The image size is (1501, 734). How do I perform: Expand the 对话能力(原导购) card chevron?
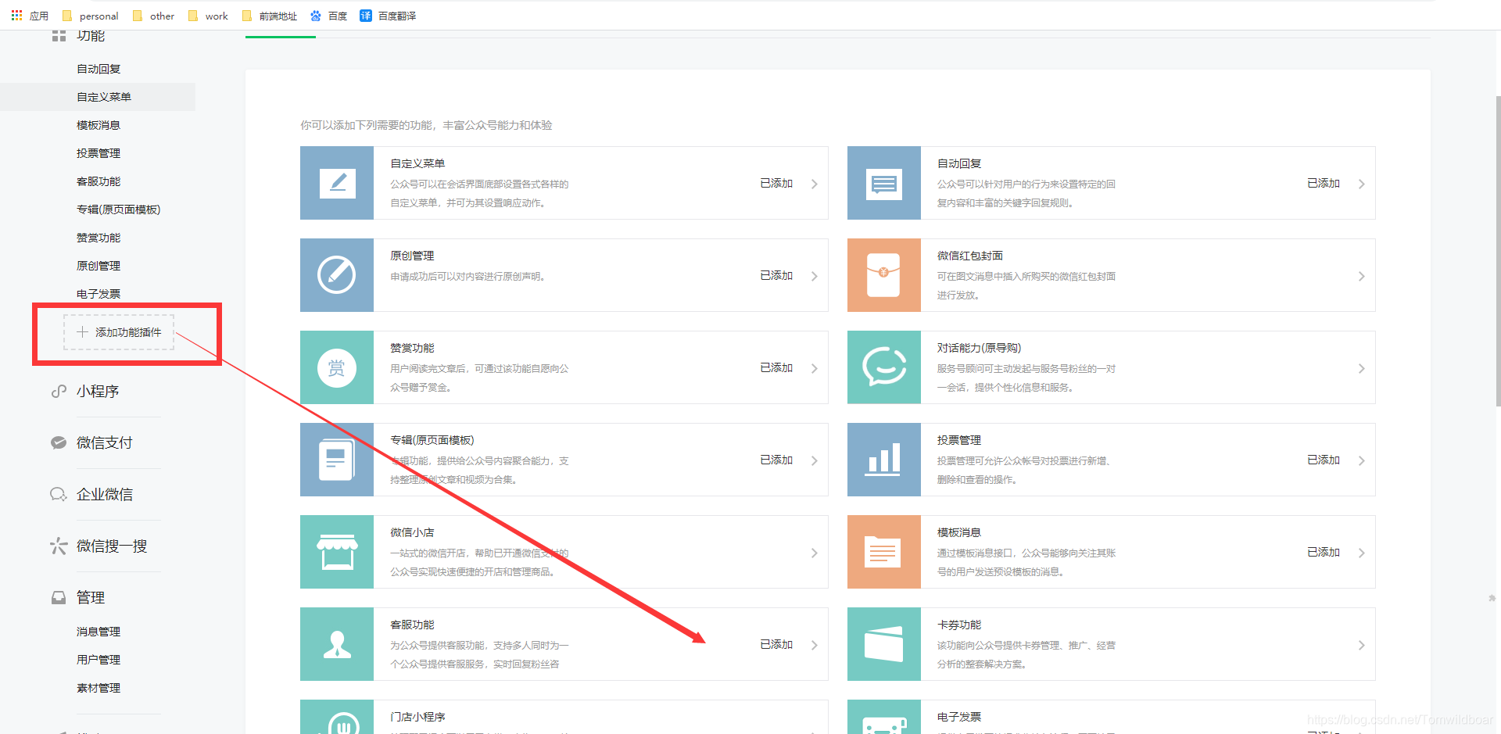click(1361, 368)
